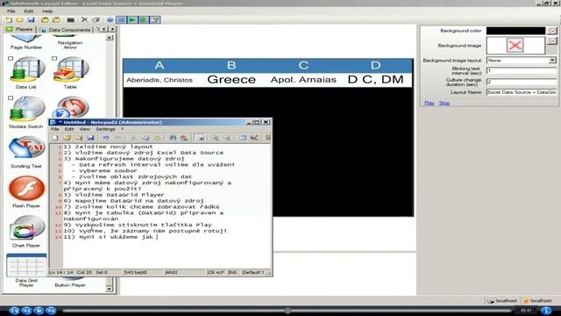Select the Nodata Switch component icon
Screen dimensions: 561x316
click(x=26, y=109)
